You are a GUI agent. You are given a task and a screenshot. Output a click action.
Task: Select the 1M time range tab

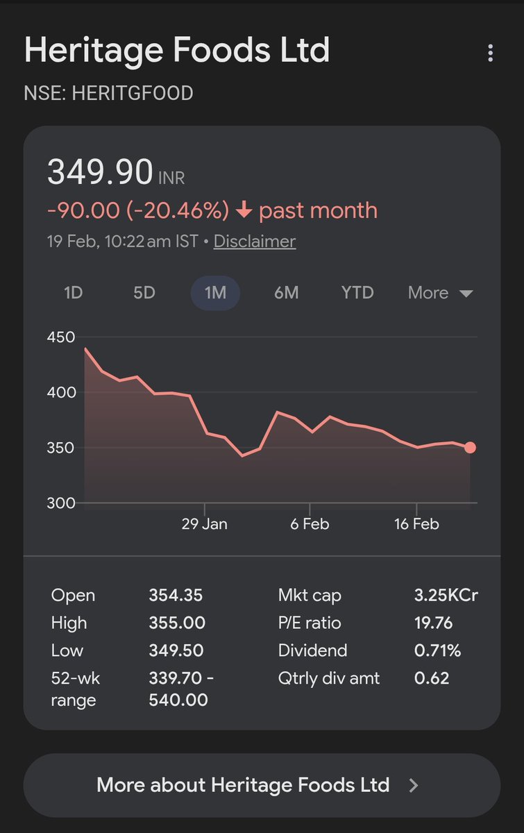(x=215, y=293)
